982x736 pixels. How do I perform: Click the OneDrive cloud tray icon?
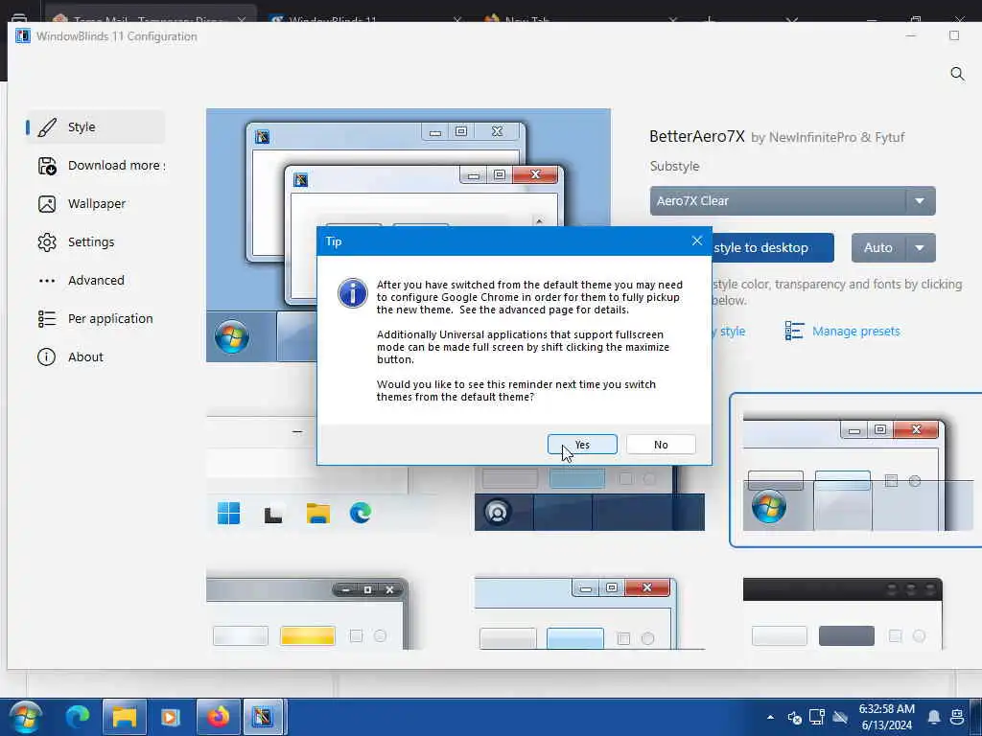click(840, 717)
